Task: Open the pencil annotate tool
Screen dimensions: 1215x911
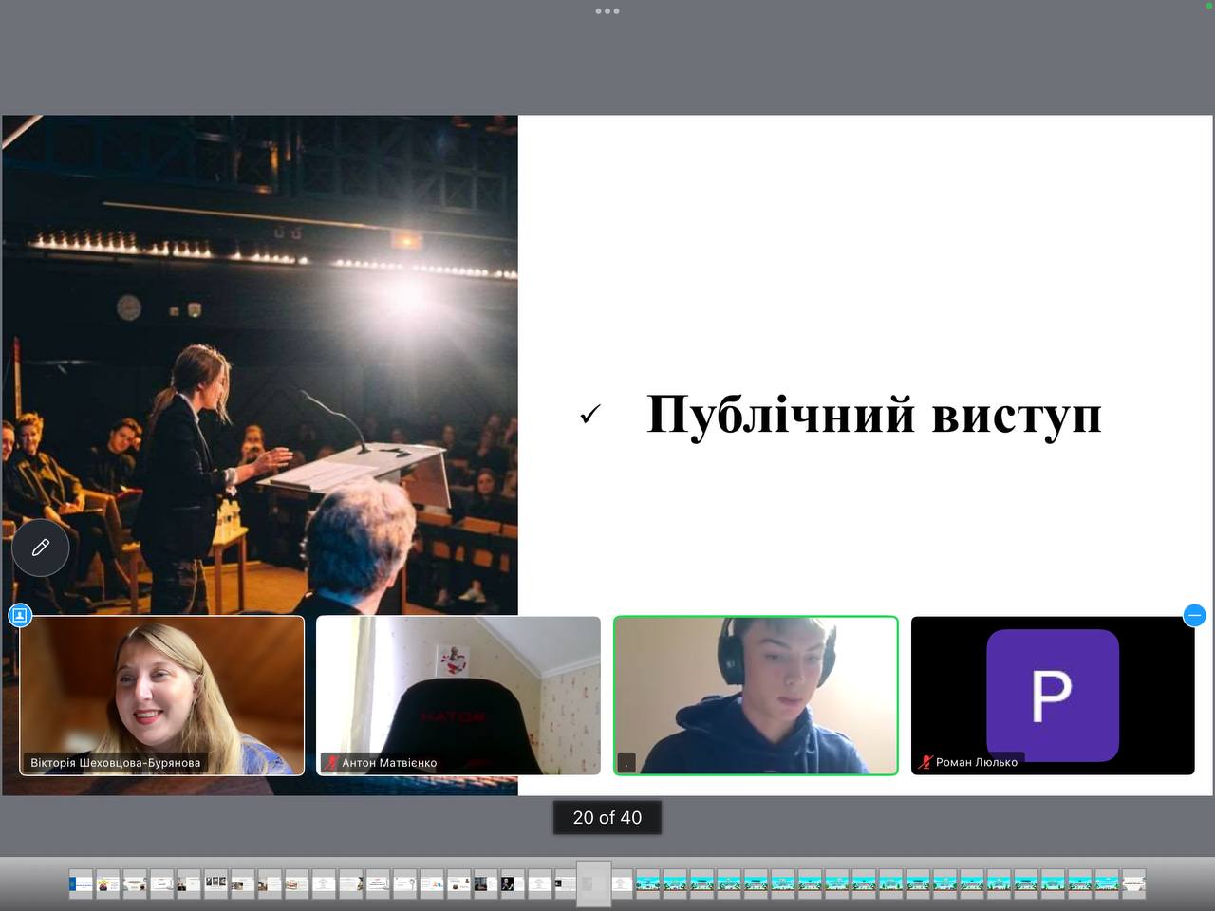Action: coord(40,548)
